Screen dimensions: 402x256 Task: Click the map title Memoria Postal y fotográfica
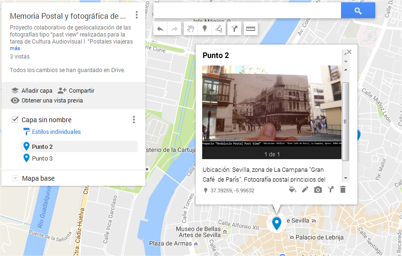coord(68,16)
